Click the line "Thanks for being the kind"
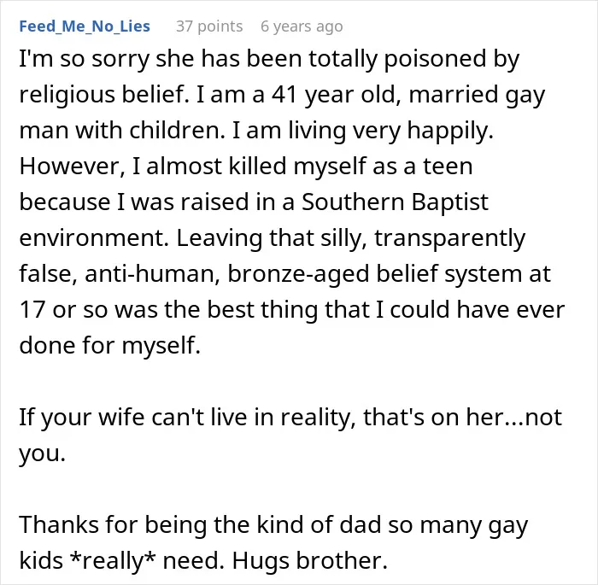The image size is (598, 585). (x=273, y=526)
